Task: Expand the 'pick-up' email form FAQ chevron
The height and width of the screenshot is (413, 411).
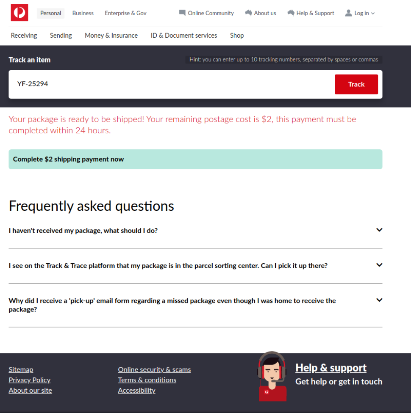Action: [x=379, y=300]
